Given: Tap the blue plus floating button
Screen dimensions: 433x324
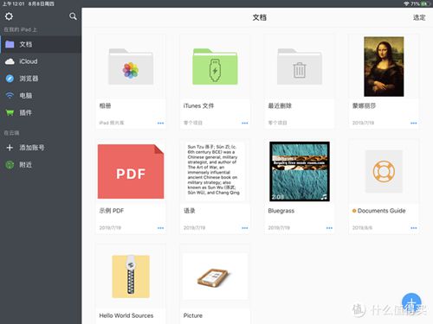Looking at the screenshot, I should 411,302.
